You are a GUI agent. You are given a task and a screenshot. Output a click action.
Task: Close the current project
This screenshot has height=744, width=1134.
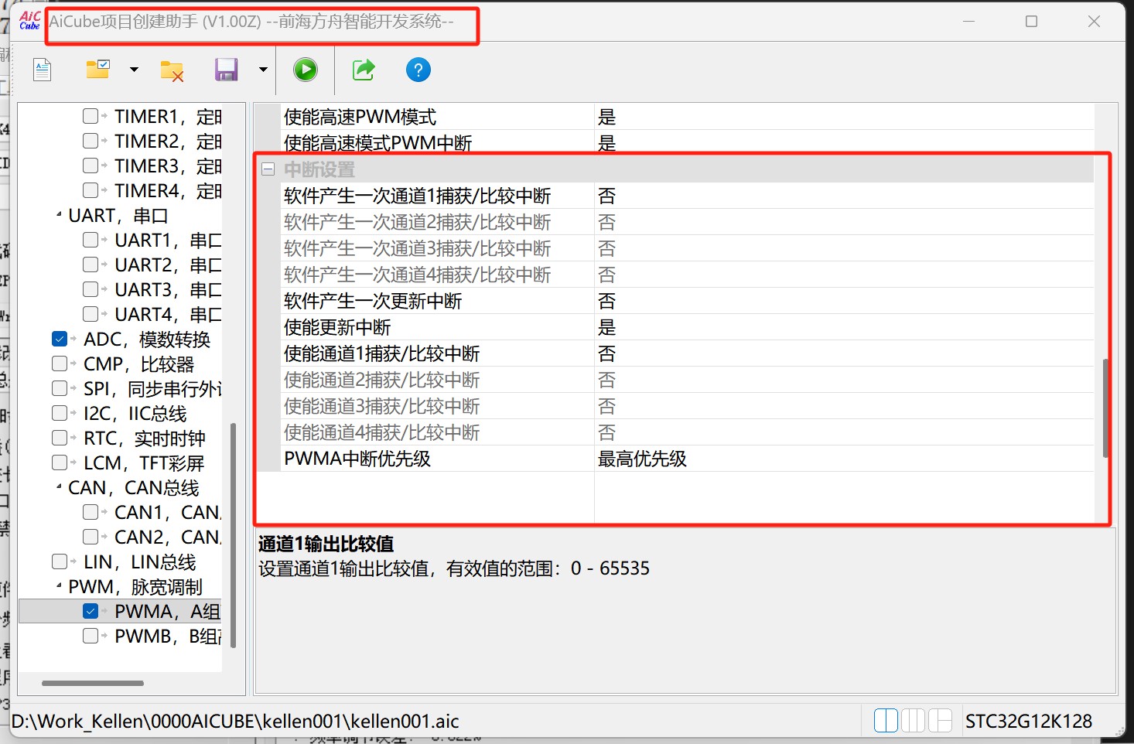172,70
